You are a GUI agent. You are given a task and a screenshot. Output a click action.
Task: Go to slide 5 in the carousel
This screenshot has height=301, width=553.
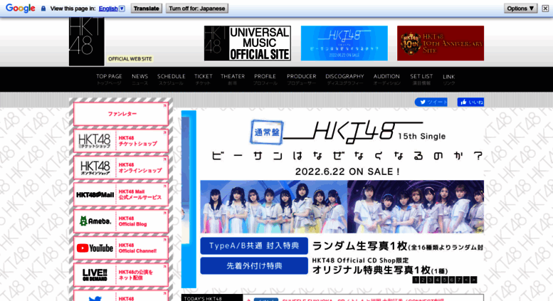[444, 280]
